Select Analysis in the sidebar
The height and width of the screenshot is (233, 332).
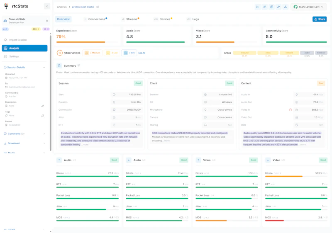24,48
